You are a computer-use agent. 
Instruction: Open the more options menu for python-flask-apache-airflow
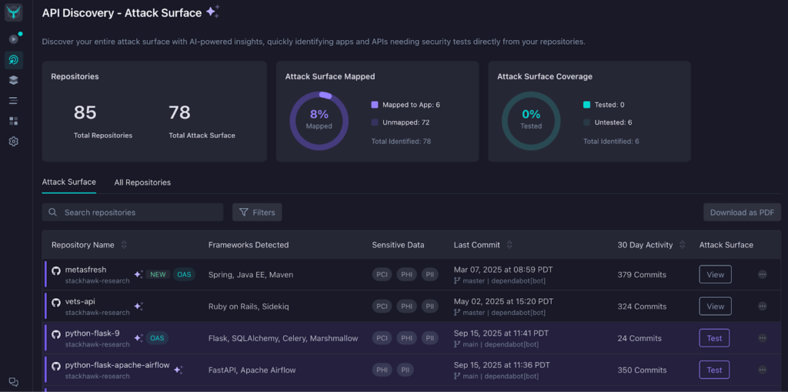point(763,370)
